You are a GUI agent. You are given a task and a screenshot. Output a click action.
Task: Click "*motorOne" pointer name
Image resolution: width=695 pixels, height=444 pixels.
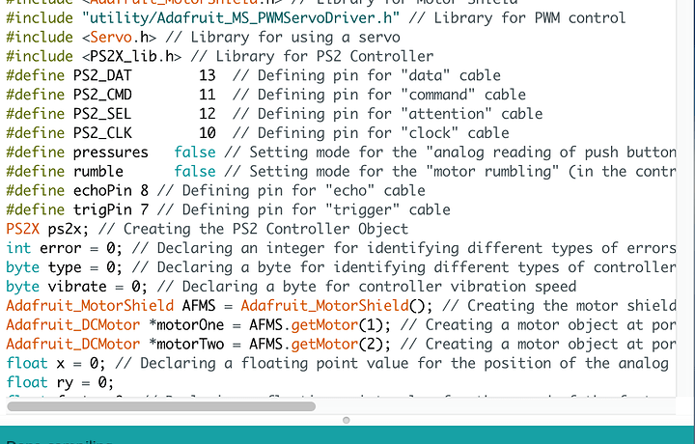(x=186, y=325)
